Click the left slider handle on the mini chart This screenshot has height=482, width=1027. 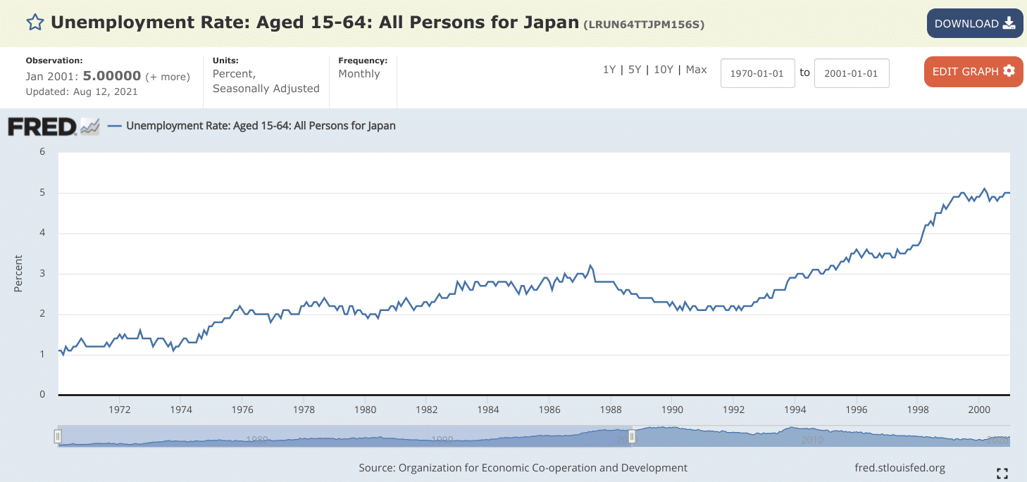click(x=57, y=436)
